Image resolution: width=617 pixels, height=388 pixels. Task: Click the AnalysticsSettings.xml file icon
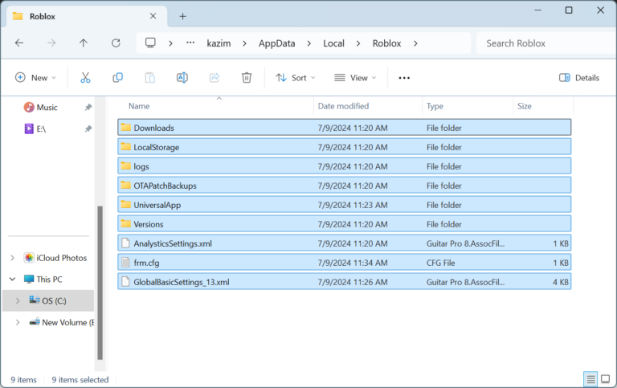pyautogui.click(x=125, y=243)
